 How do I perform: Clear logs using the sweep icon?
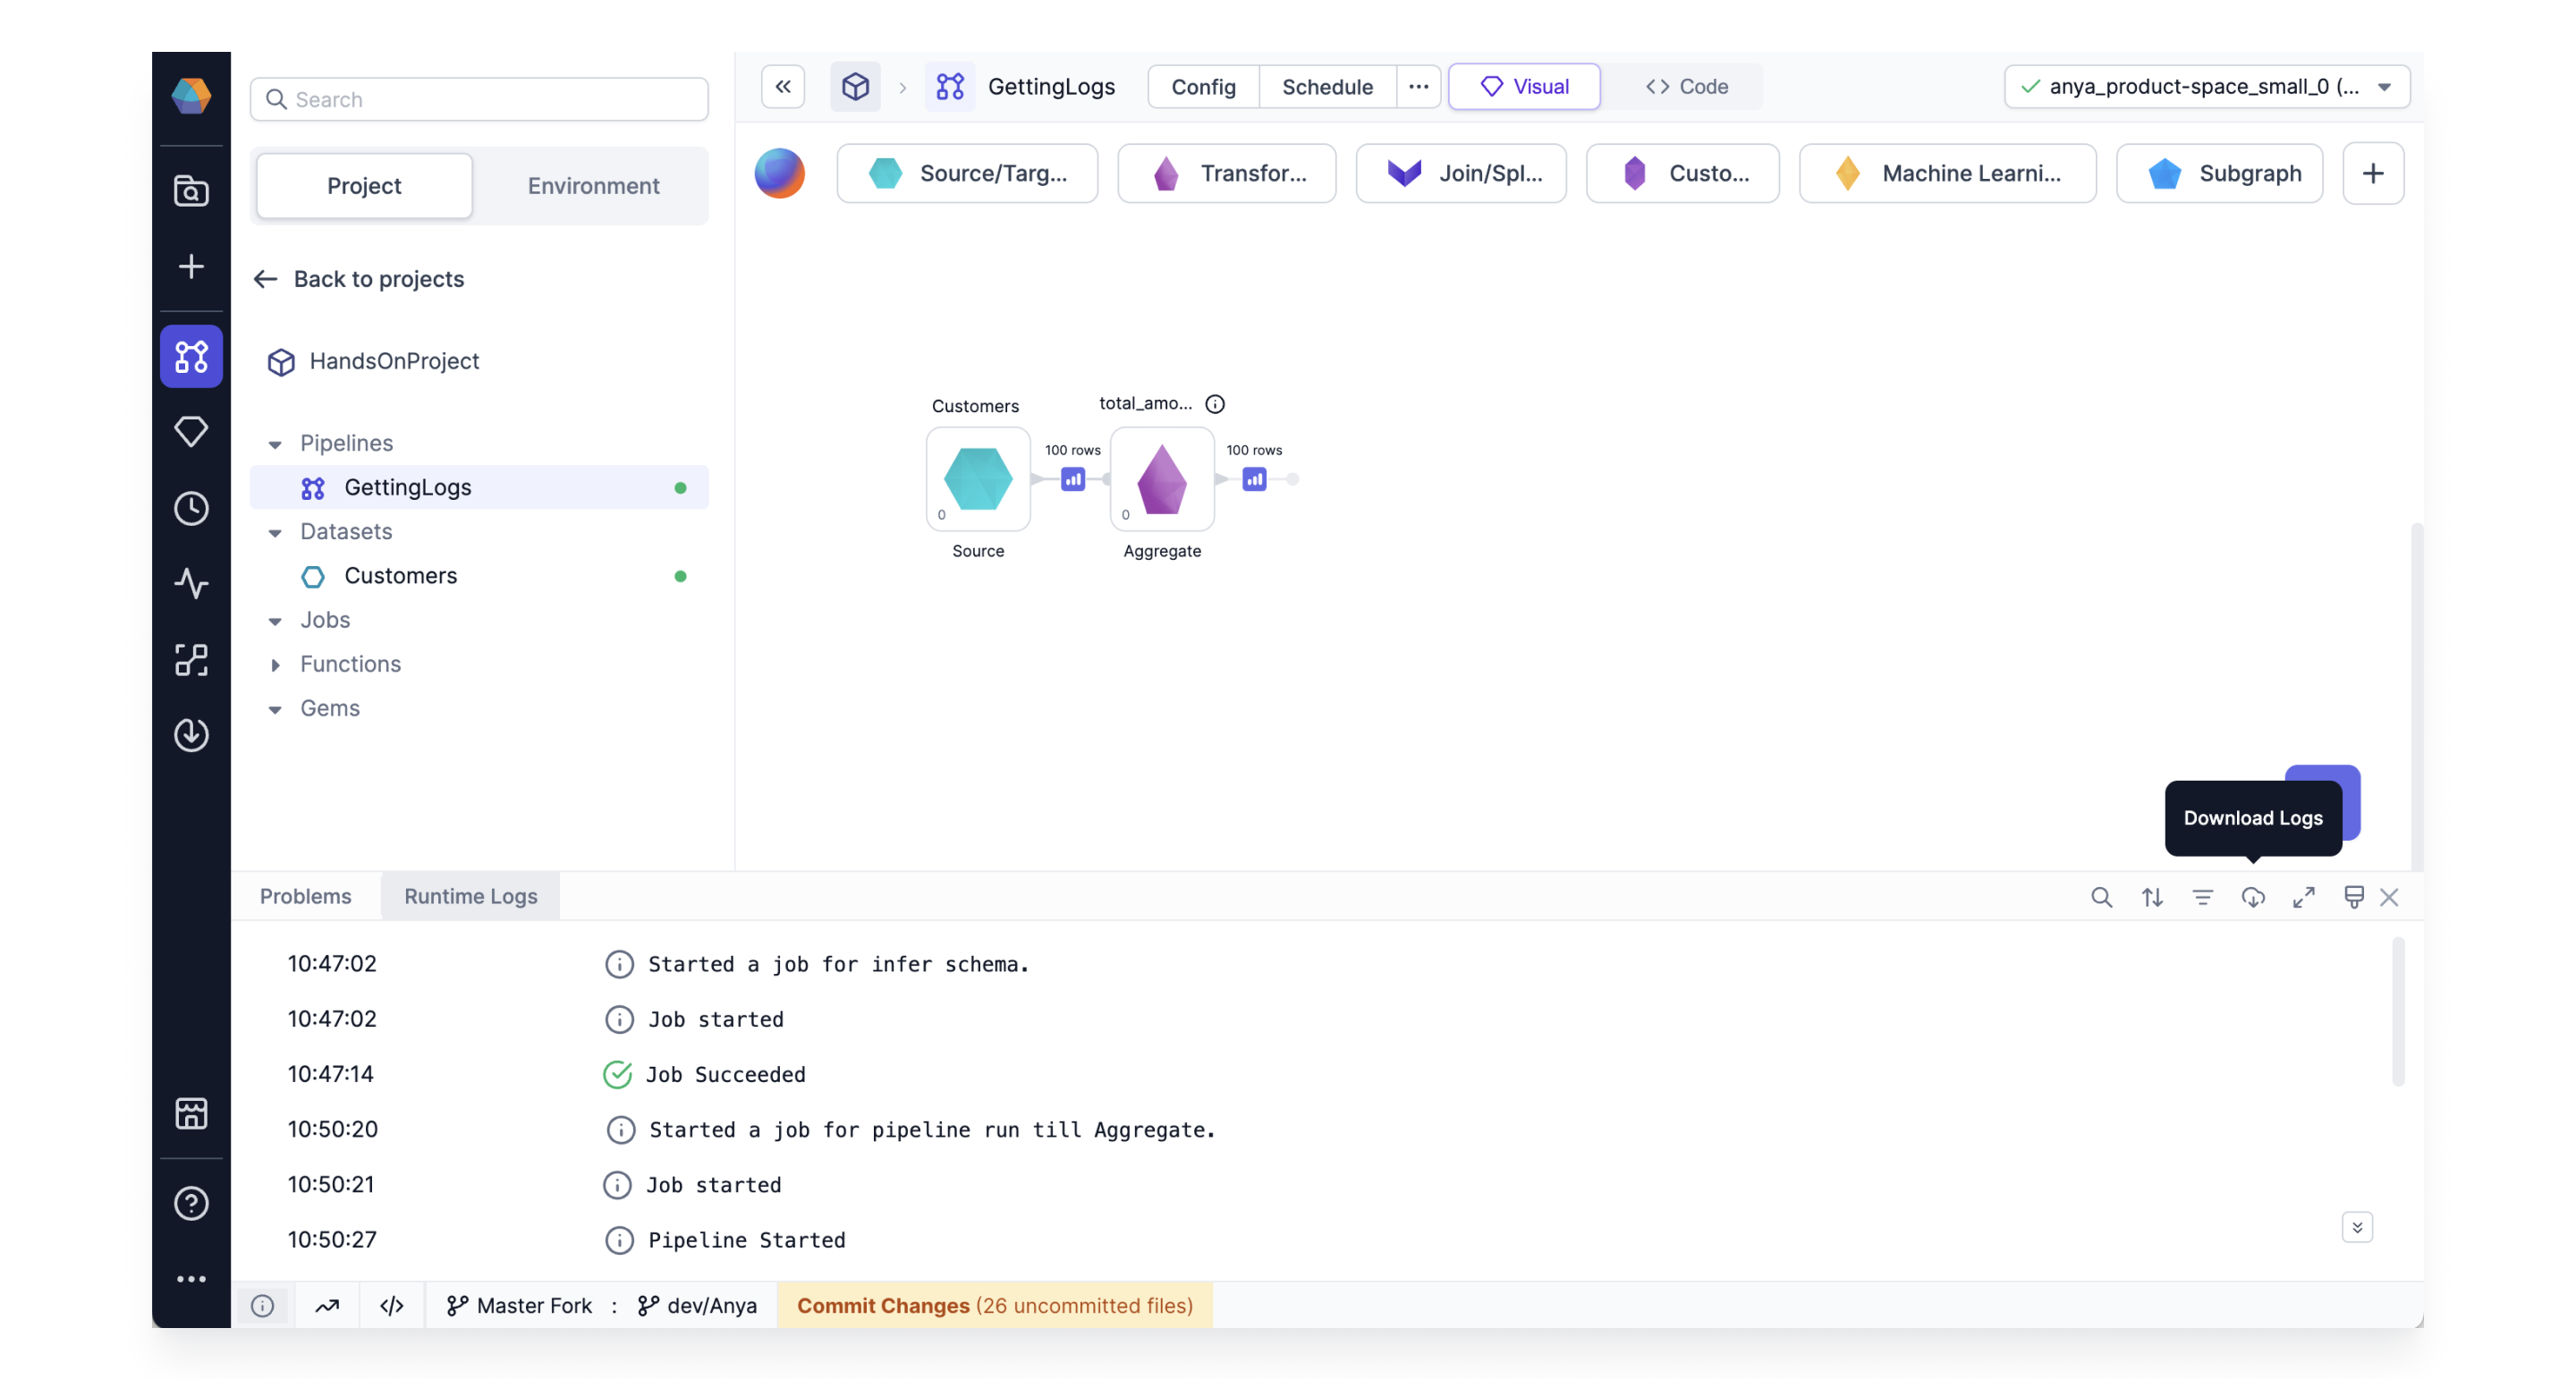[x=2354, y=897]
